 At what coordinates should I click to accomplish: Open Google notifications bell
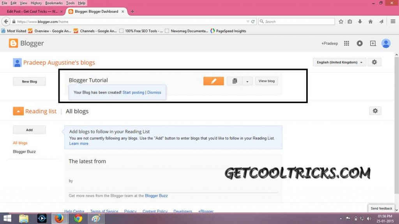(360, 44)
